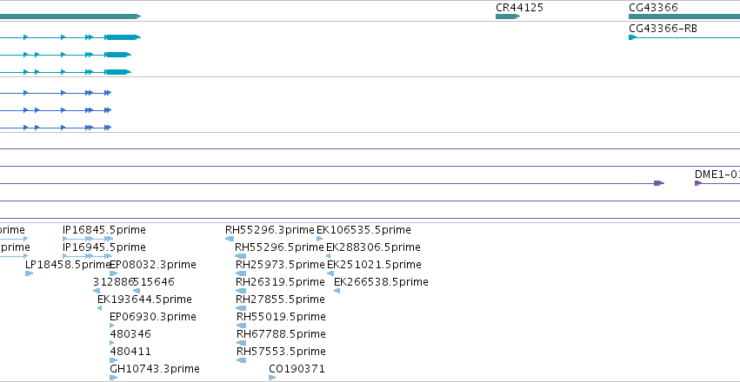This screenshot has height=382, width=740.
Task: Click the EK193644.5prime small arrow
Action: pos(100,308)
